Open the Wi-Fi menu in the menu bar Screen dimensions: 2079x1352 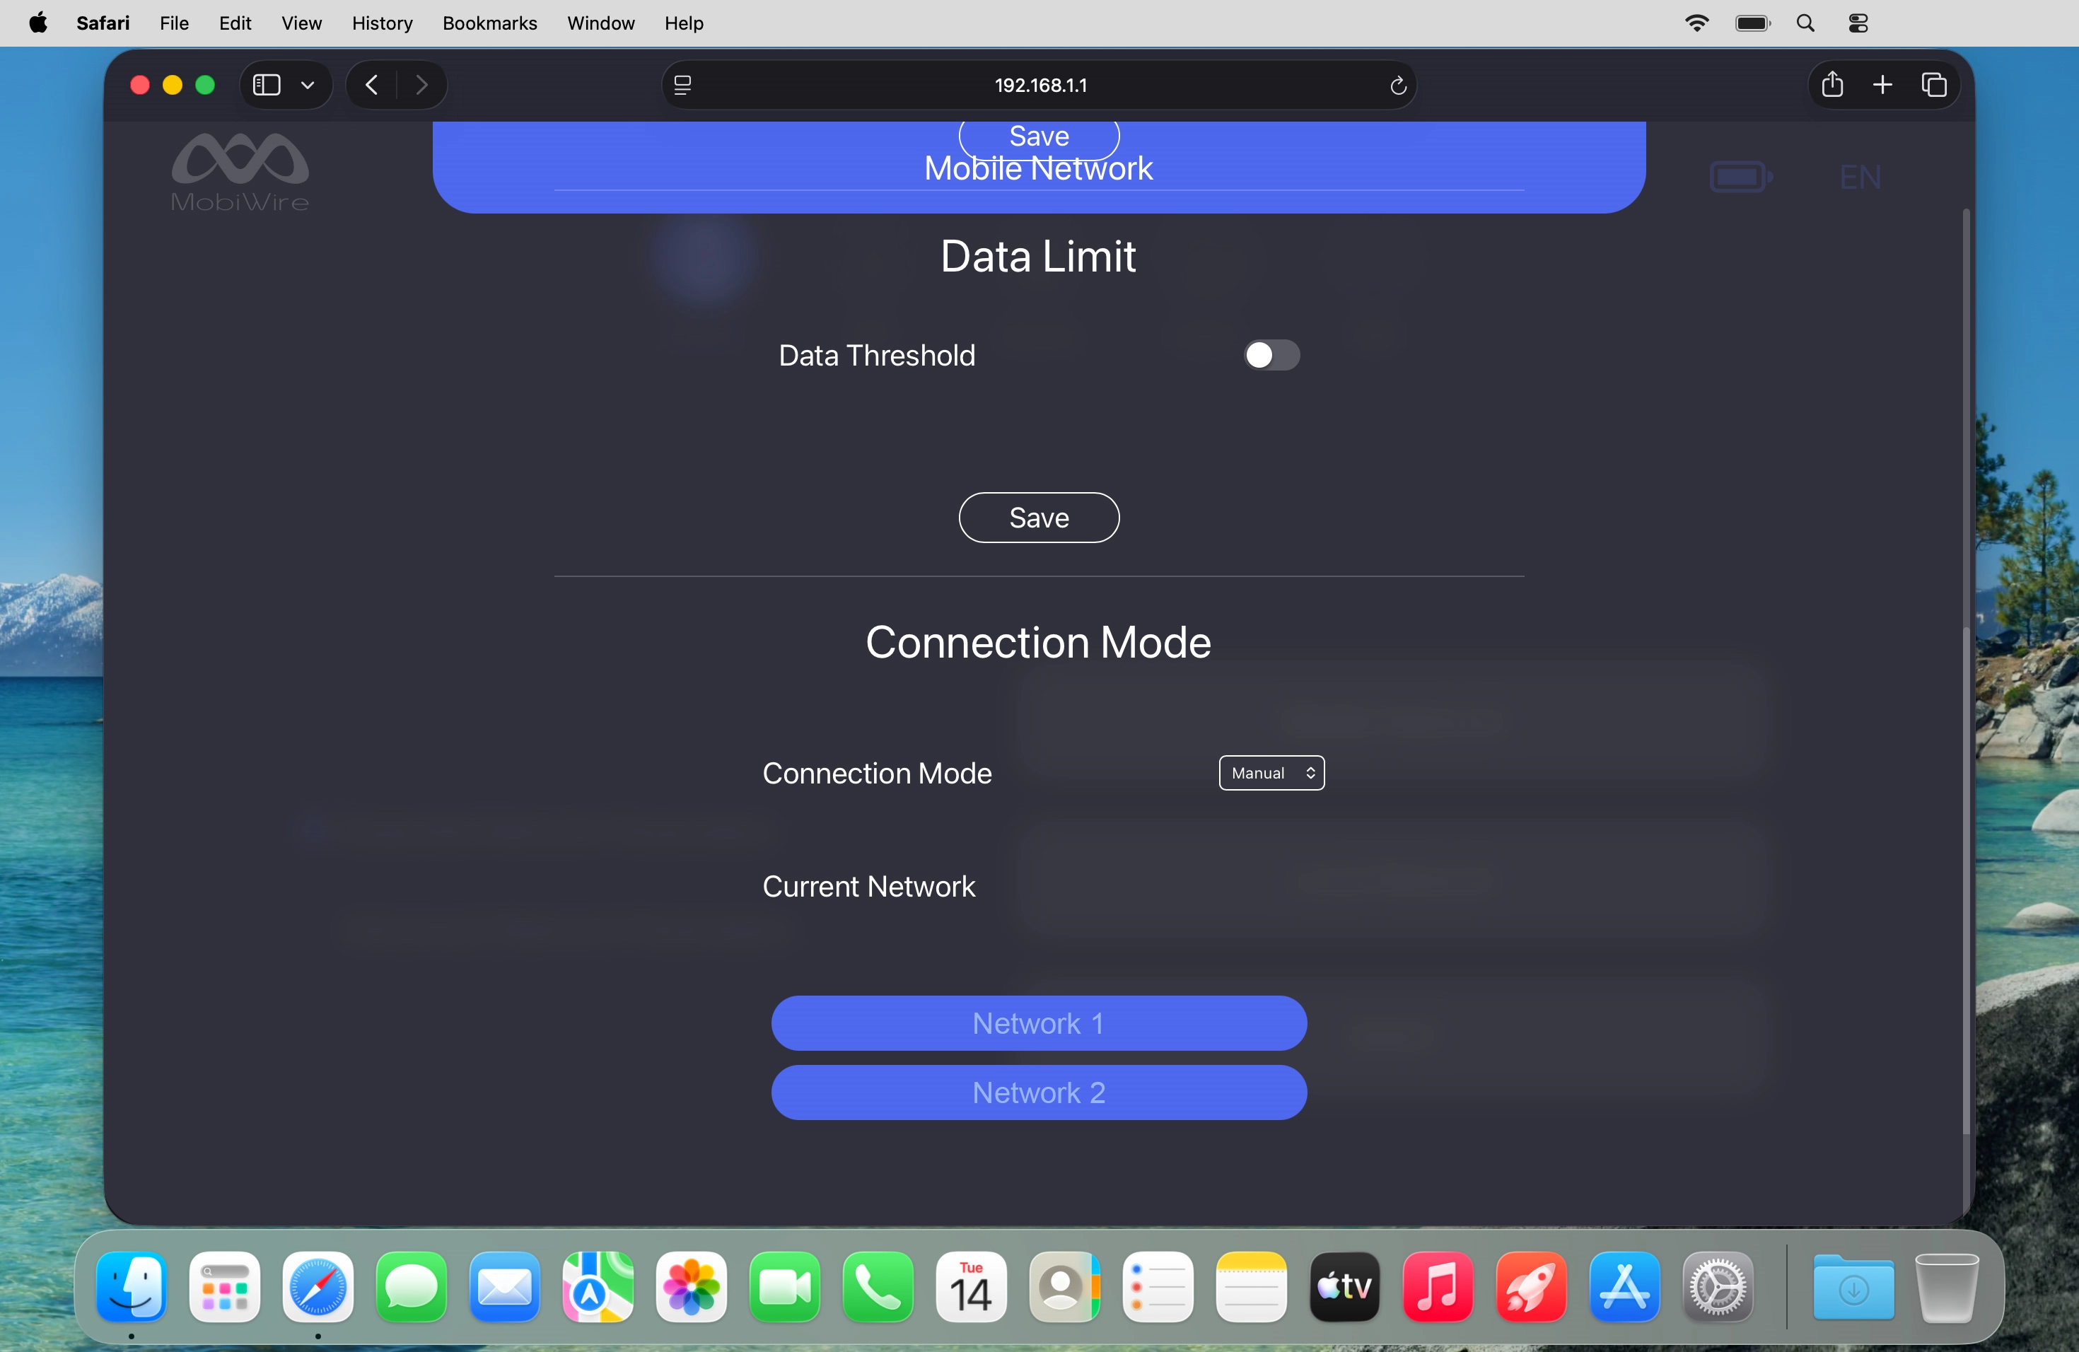(x=1696, y=23)
